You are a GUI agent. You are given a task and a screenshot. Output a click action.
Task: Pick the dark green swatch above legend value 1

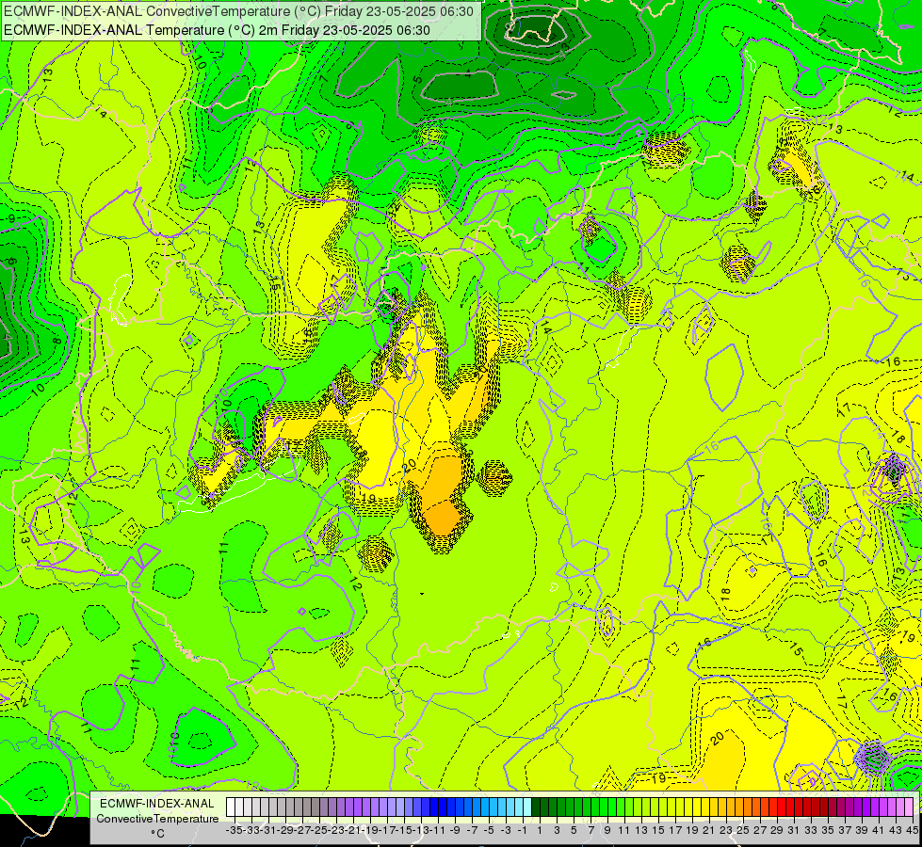(x=536, y=807)
